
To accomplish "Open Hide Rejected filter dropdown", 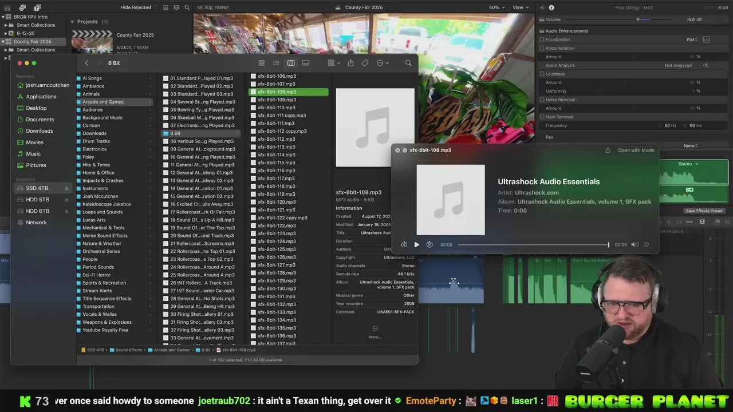I will 138,7.
